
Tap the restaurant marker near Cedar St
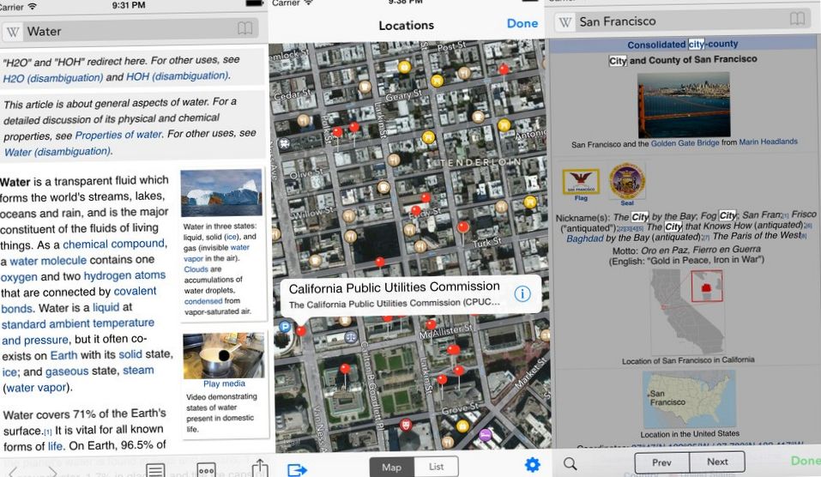303,121
